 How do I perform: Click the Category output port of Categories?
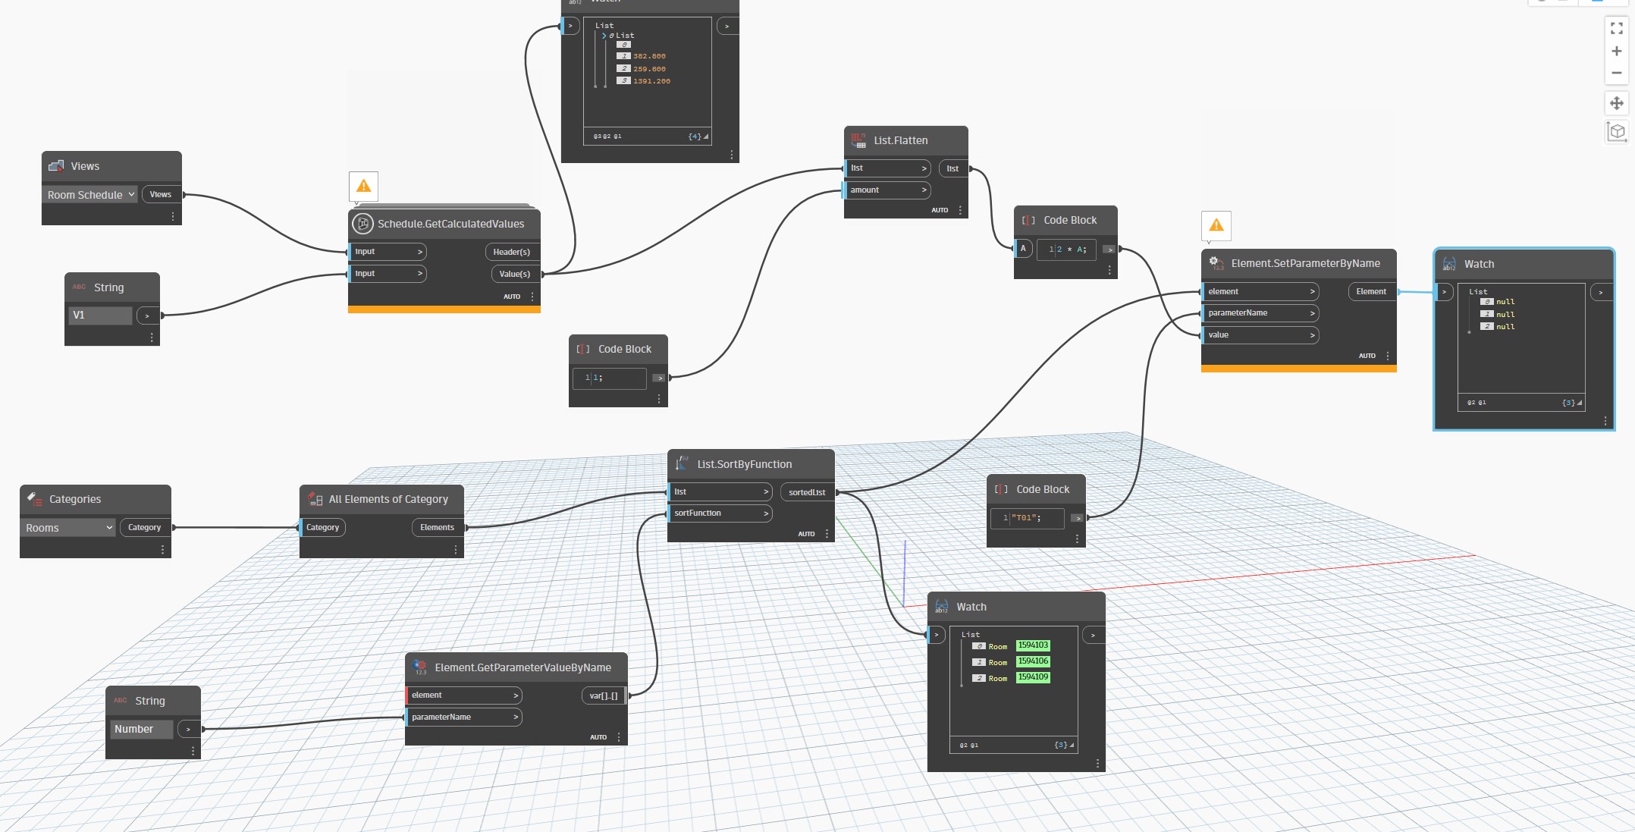145,528
